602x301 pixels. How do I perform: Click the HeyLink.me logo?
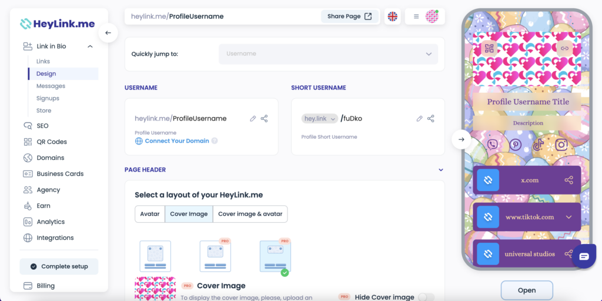[57, 24]
